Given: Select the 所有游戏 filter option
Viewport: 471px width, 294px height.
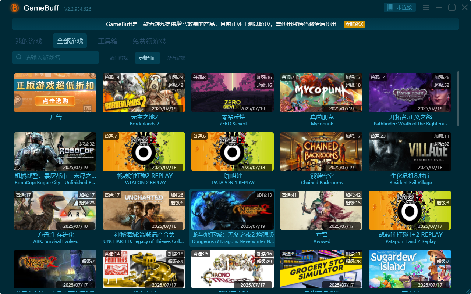Looking at the screenshot, I should [x=176, y=58].
